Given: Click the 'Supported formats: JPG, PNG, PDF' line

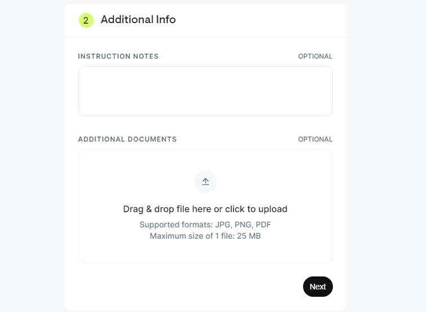Looking at the screenshot, I should click(205, 225).
